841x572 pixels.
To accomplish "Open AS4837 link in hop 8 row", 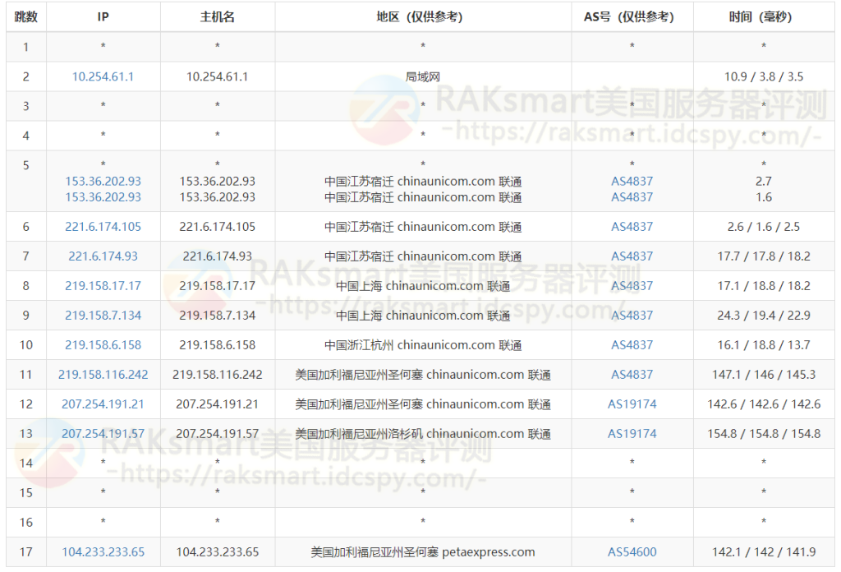I will (632, 286).
